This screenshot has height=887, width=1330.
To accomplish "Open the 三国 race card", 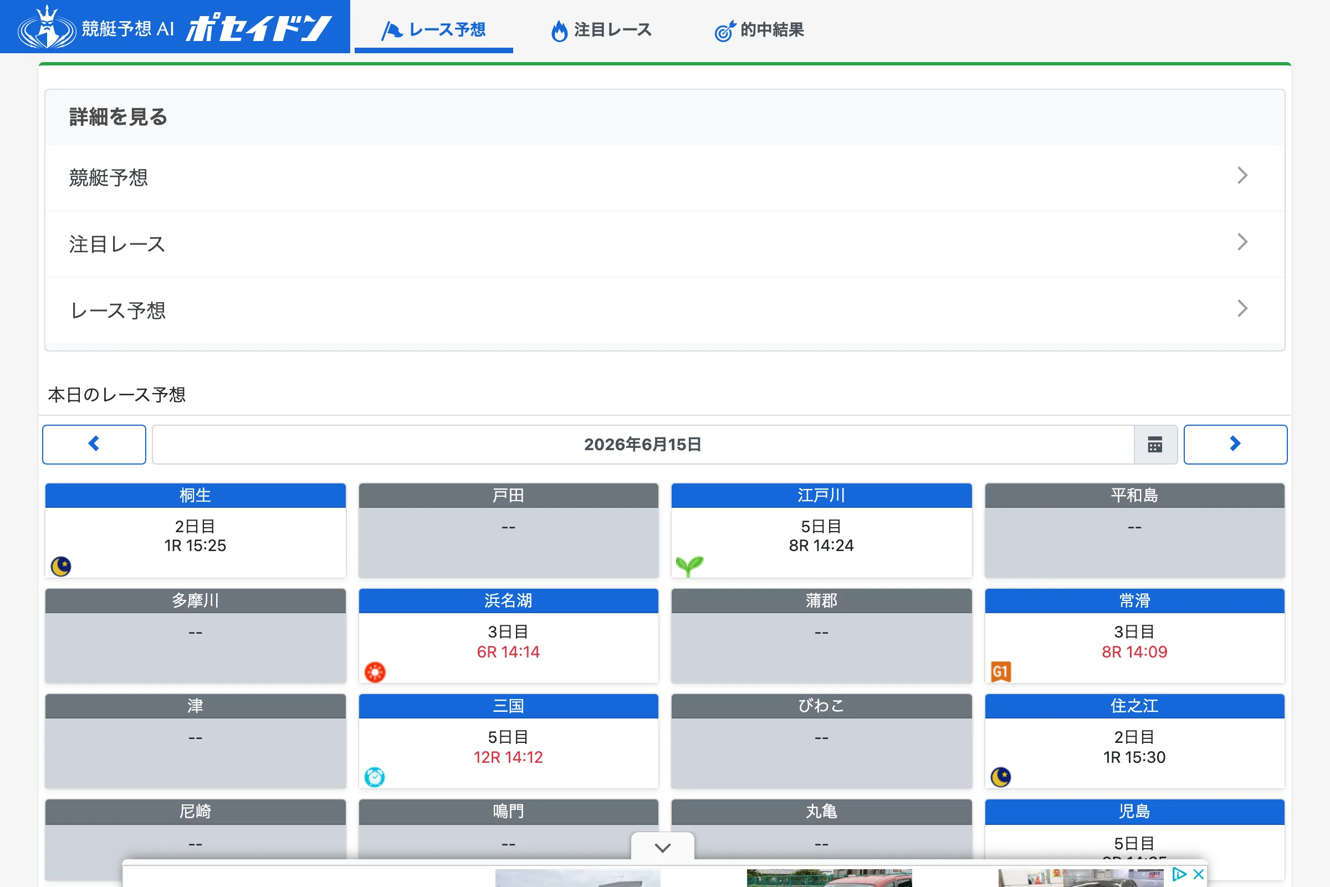I will [x=508, y=741].
